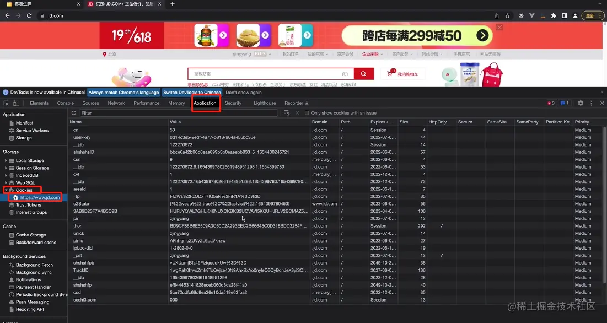The width and height of the screenshot is (607, 323).
Task: Click the red JD search magnifier button
Action: [363, 74]
